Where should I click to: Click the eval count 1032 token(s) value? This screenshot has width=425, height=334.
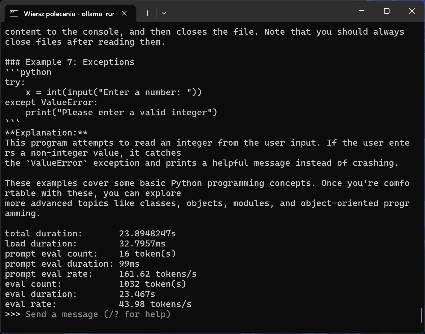152,284
